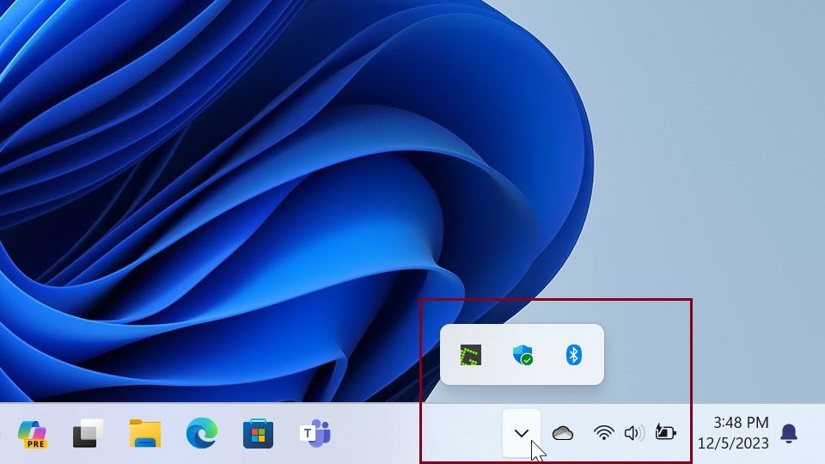Collapse the hidden icons tray chevron

click(x=522, y=433)
